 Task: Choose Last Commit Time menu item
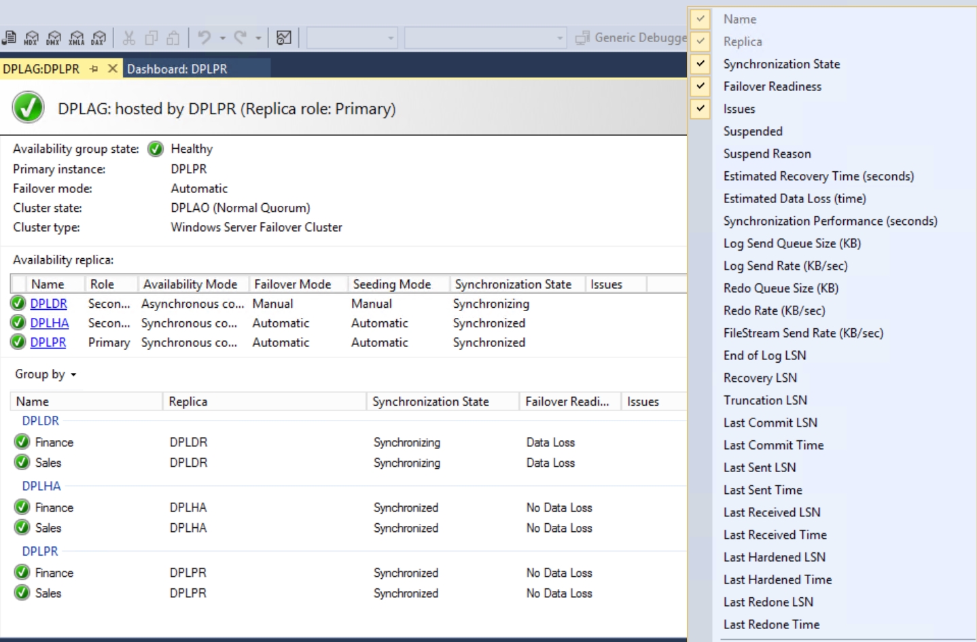[773, 445]
